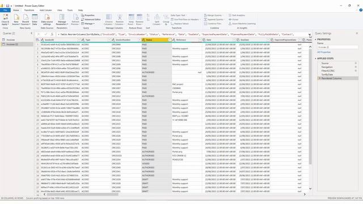Switch to the Transform tab

(29, 10)
